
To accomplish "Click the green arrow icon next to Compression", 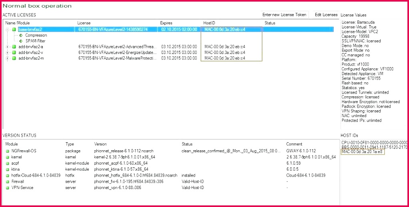I will [x=21, y=35].
